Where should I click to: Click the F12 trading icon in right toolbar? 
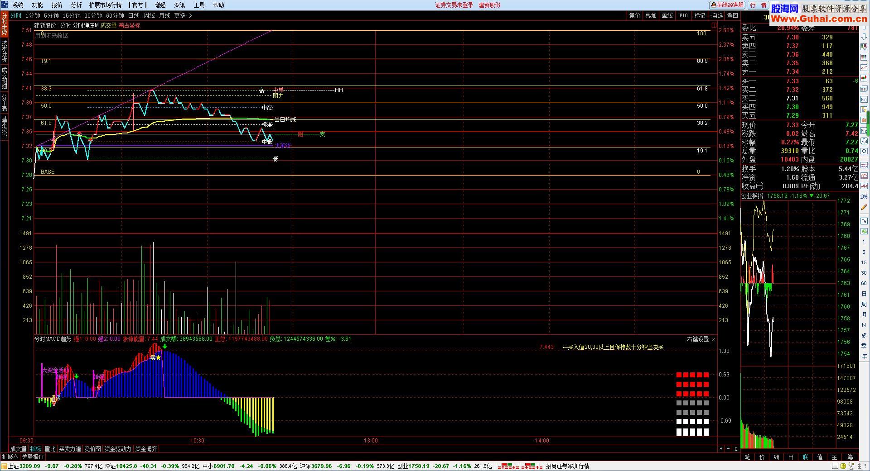[x=864, y=131]
